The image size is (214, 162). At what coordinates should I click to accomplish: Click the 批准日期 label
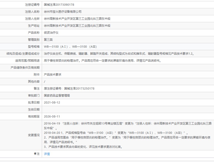[34, 102]
